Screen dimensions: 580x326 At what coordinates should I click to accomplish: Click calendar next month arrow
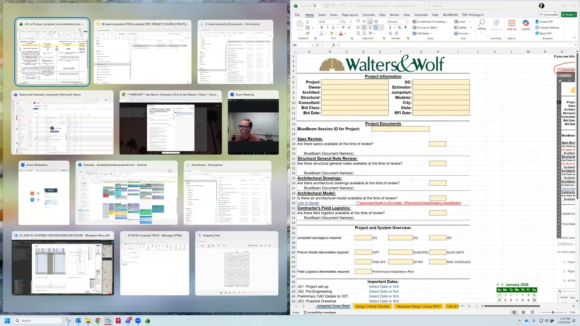pyautogui.click(x=502, y=285)
